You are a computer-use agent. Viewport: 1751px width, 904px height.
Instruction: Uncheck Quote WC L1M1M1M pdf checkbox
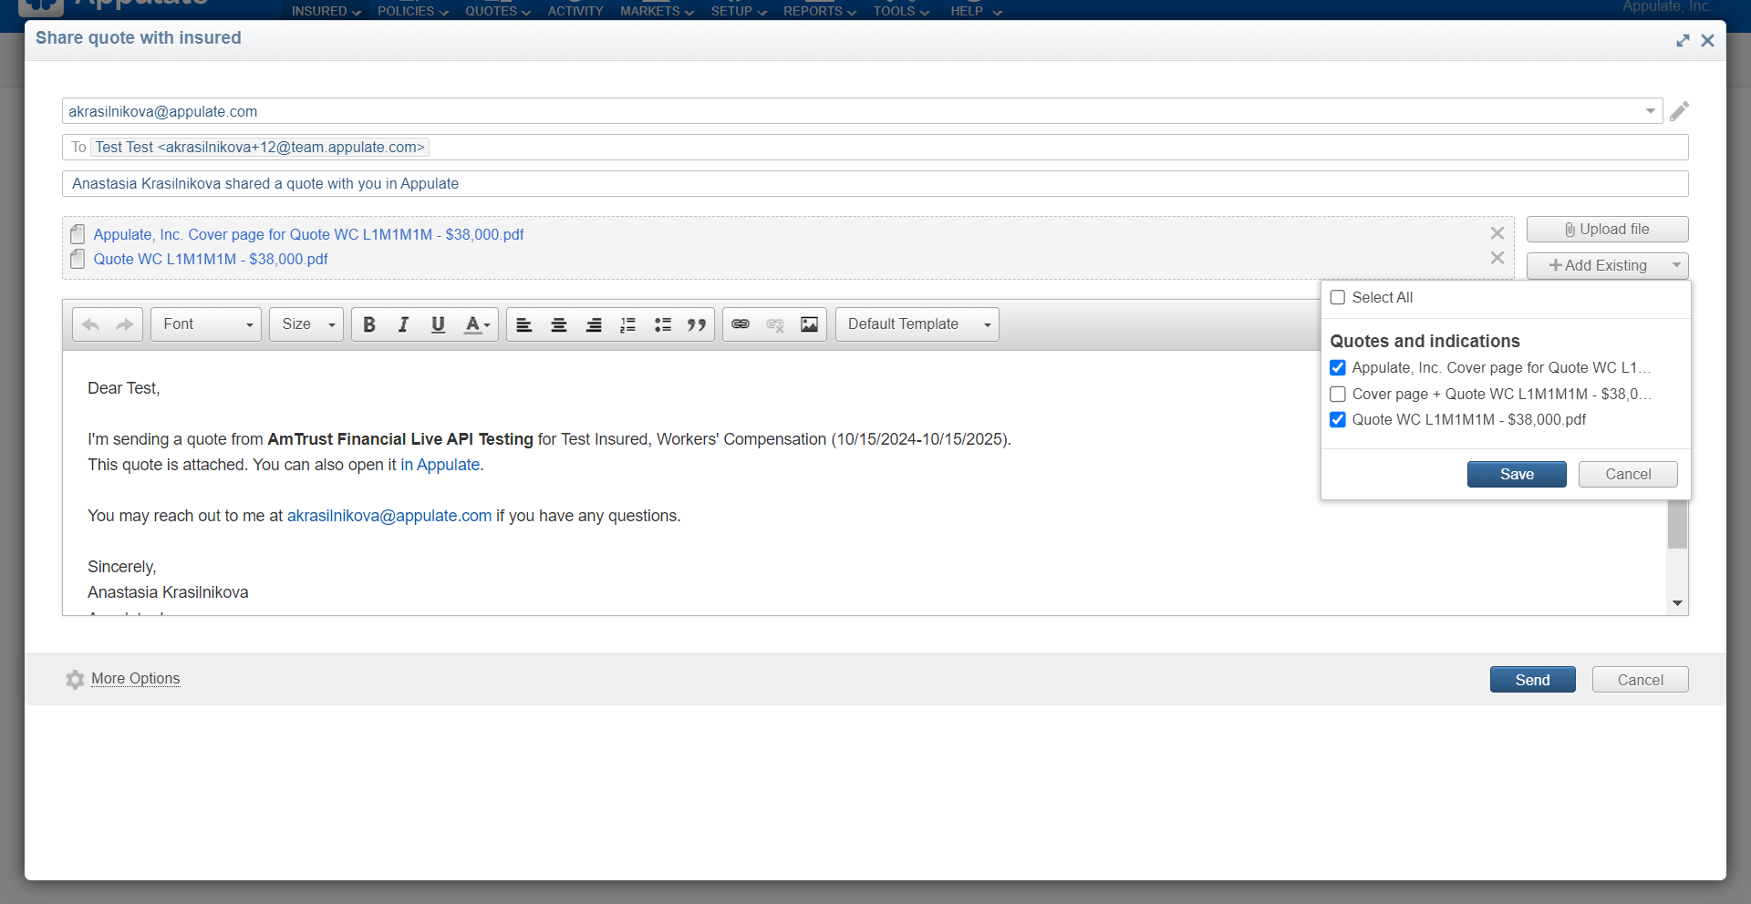[x=1338, y=419]
